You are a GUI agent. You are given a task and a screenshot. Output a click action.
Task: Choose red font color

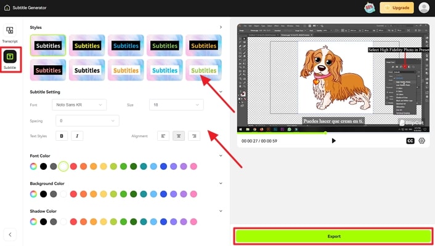pyautogui.click(x=73, y=166)
